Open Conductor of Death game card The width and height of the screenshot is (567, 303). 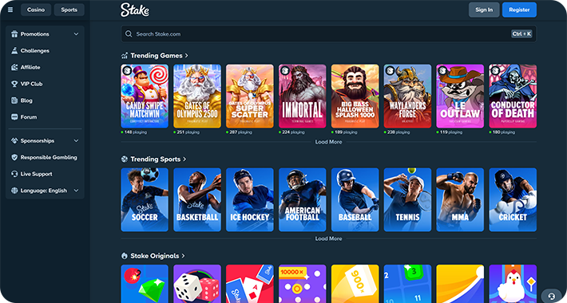513,96
